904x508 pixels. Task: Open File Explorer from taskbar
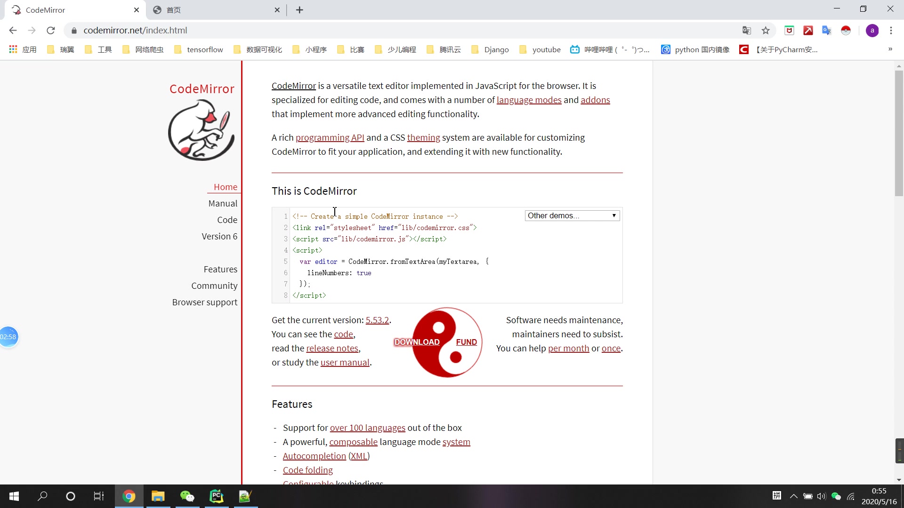158,496
